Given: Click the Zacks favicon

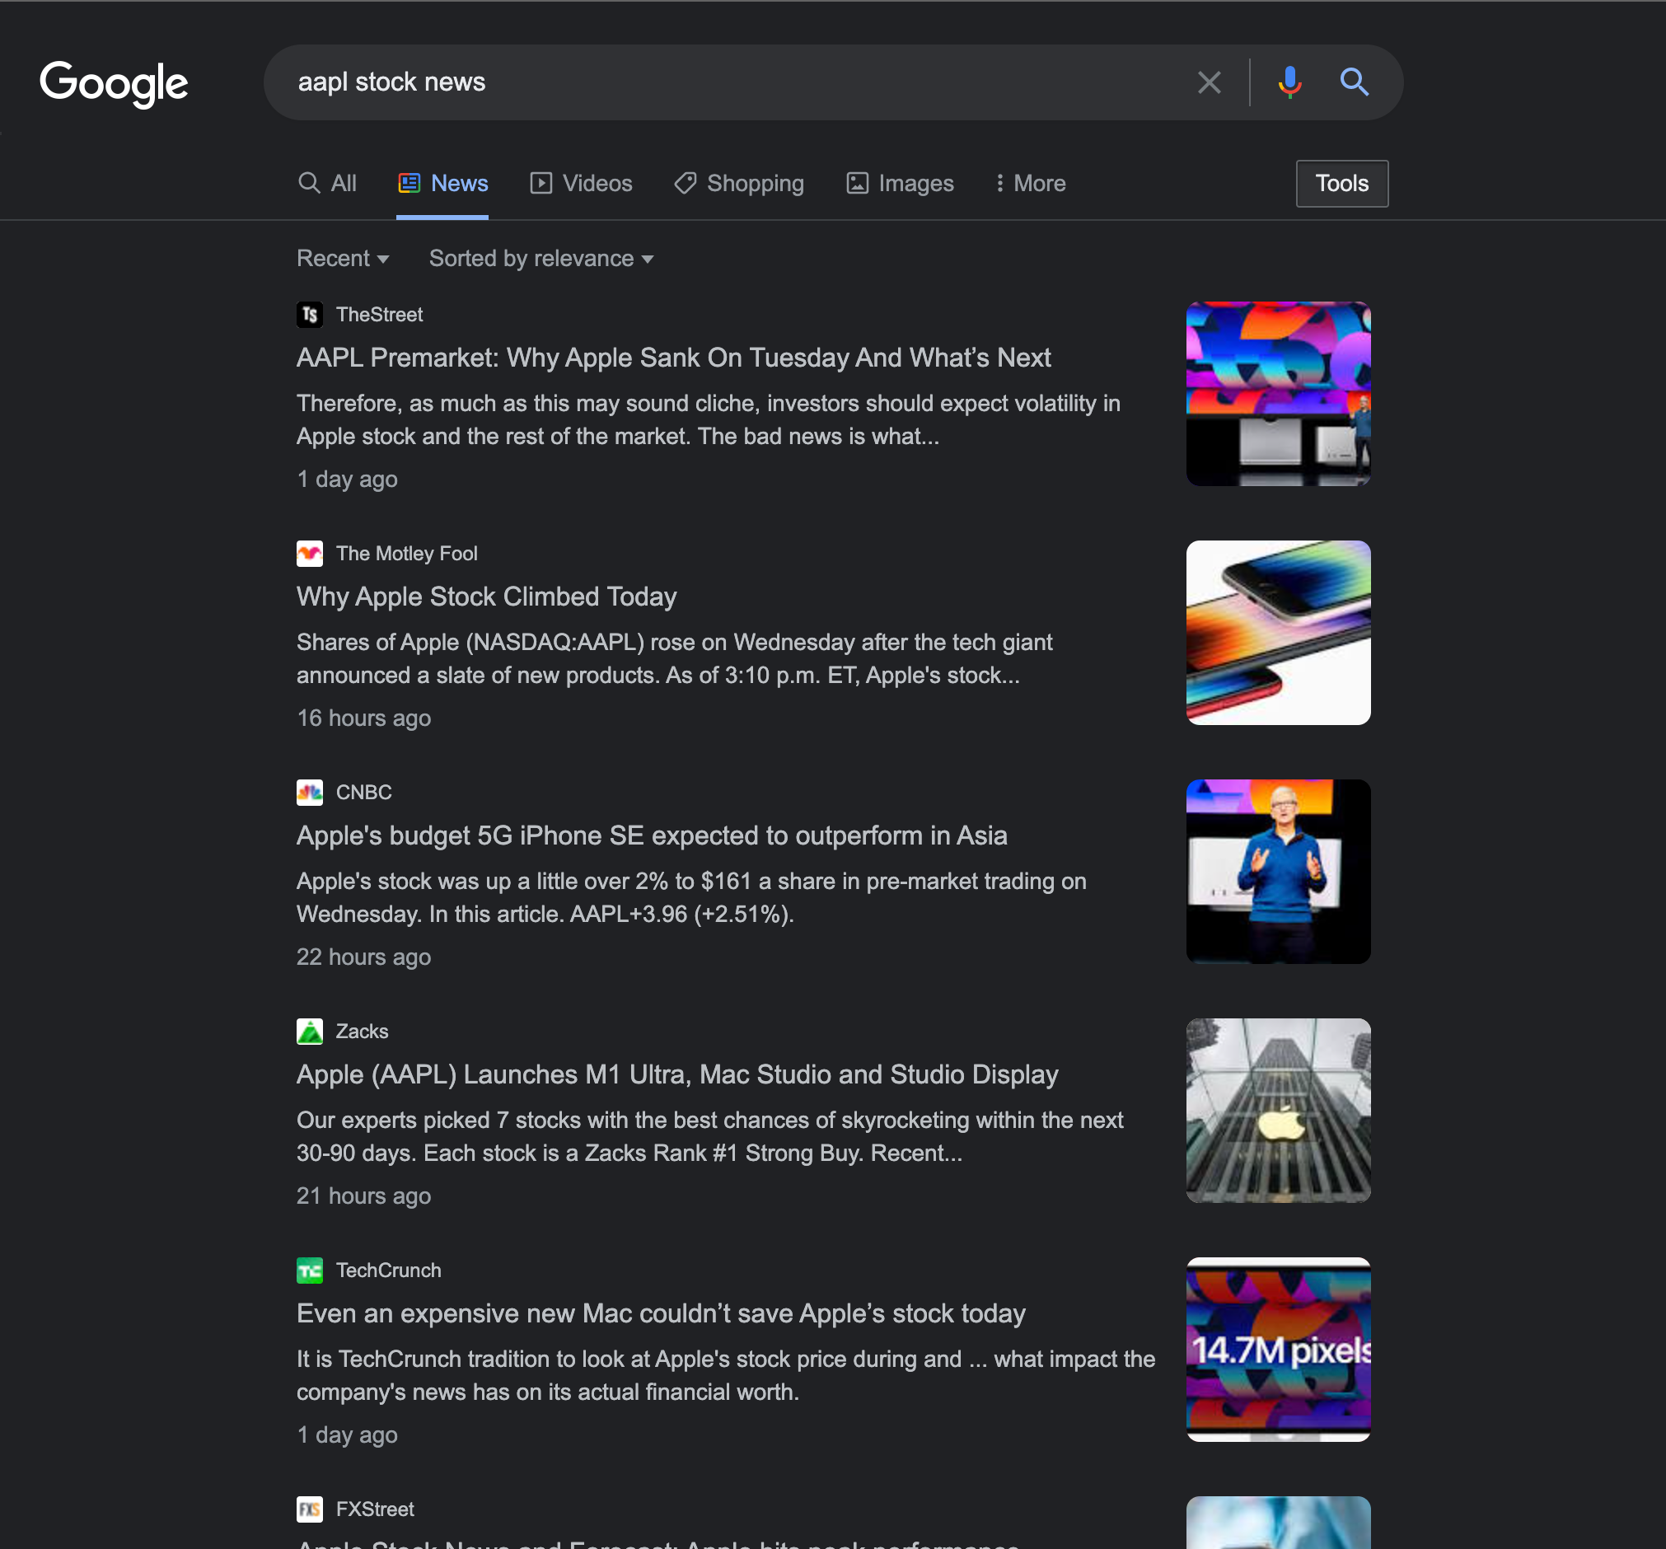Looking at the screenshot, I should click(x=309, y=1031).
